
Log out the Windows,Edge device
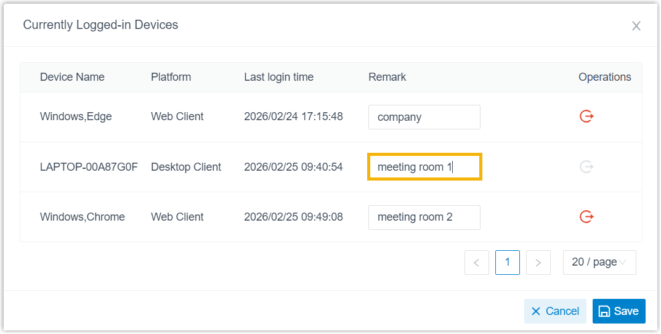click(x=586, y=116)
